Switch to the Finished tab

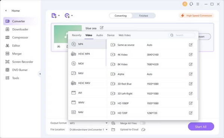click(143, 16)
